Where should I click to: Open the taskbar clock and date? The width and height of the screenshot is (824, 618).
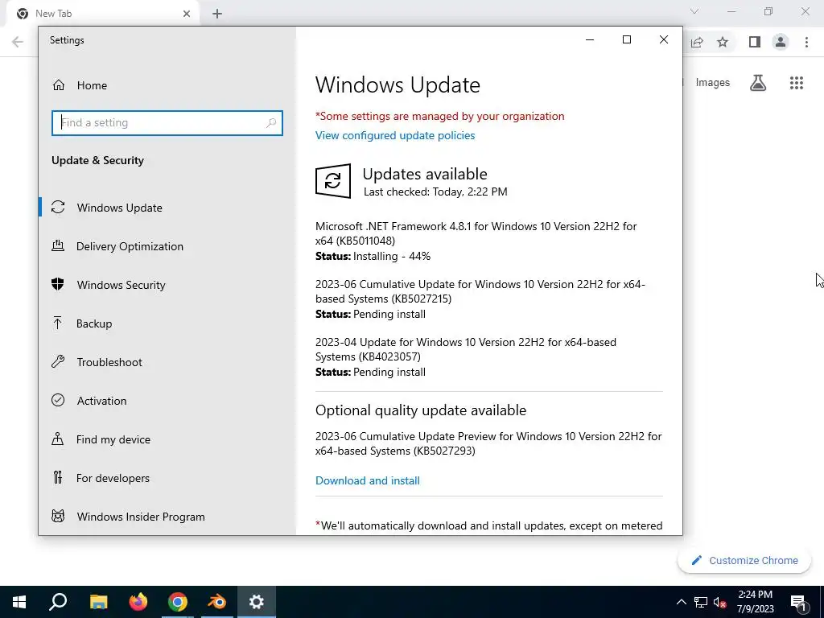point(756,602)
